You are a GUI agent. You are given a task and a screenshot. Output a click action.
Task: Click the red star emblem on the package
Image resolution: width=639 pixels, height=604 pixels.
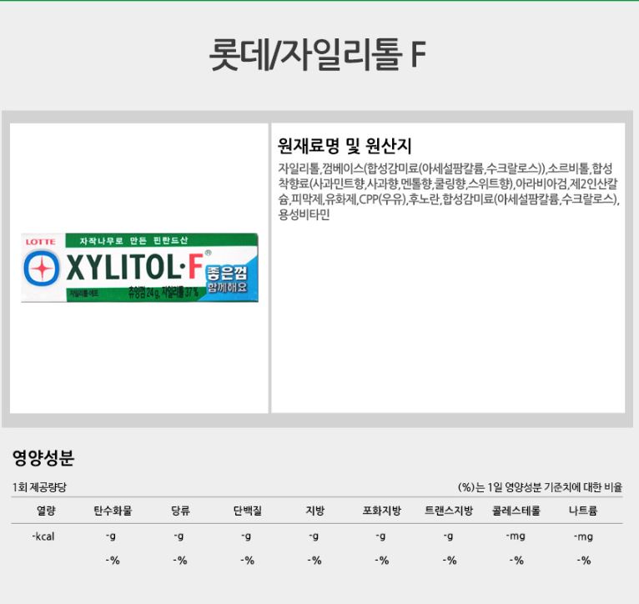[x=42, y=268]
